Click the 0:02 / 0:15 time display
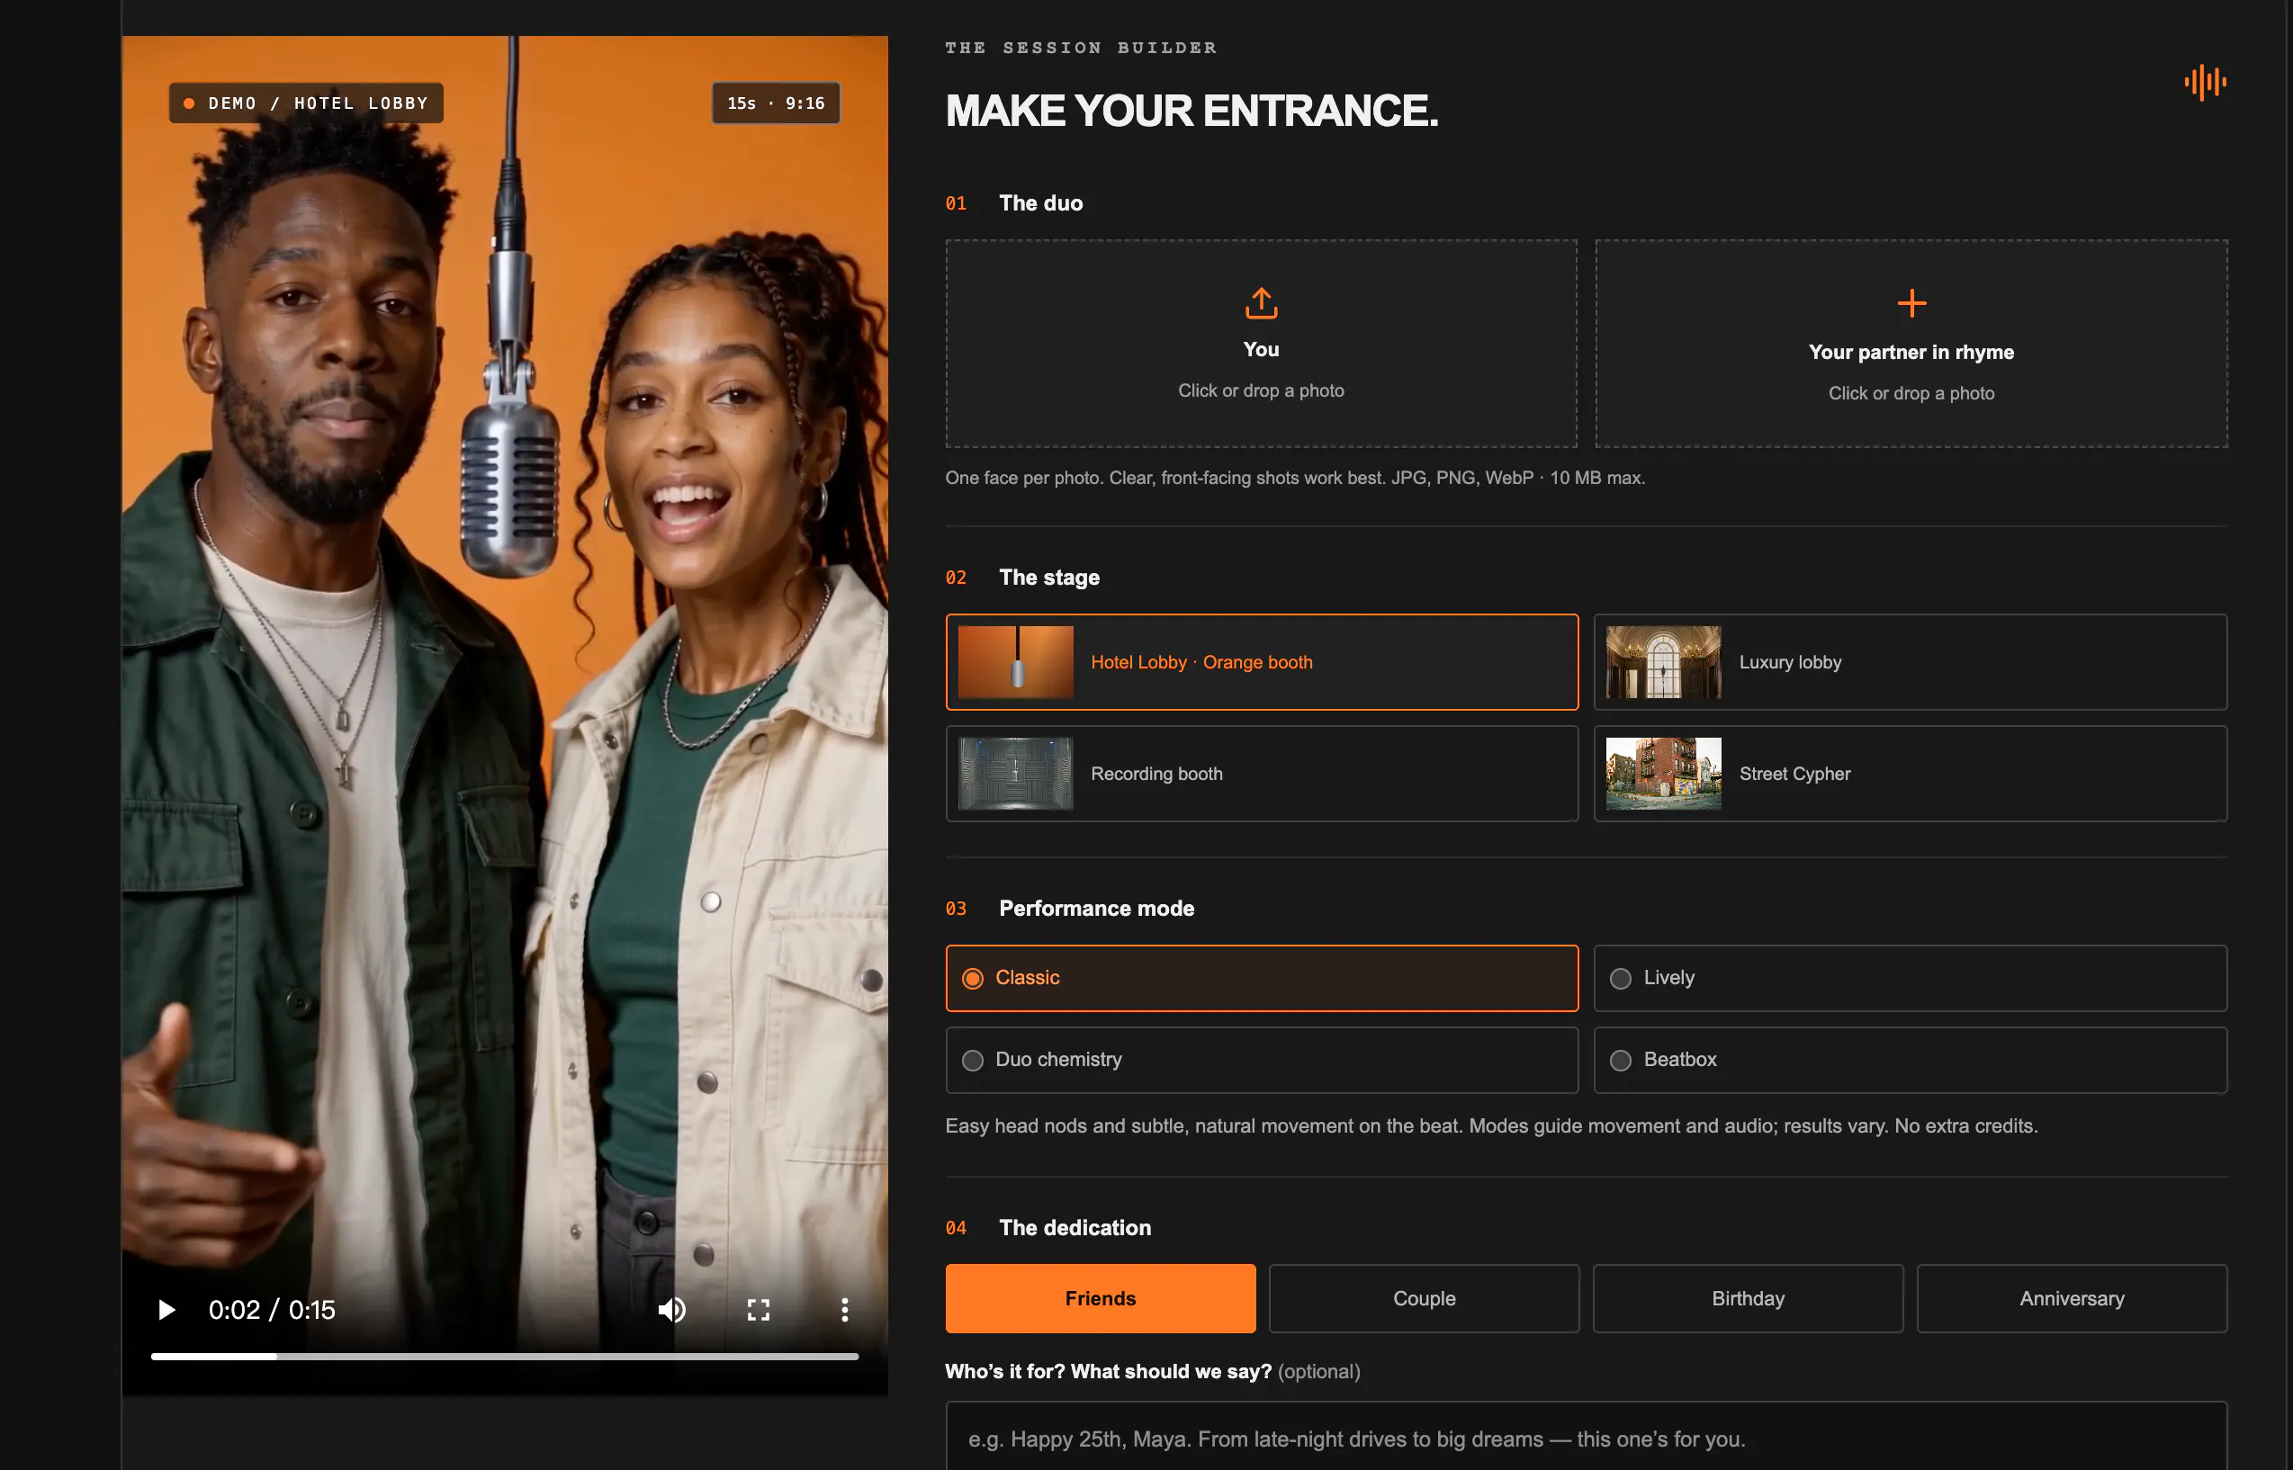The height and width of the screenshot is (1470, 2293). [272, 1310]
